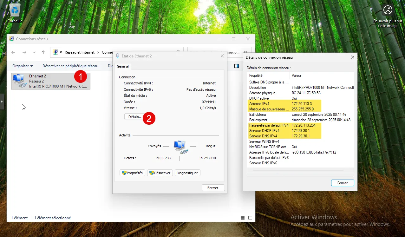Click the horizontal scrollbar in details list
This screenshot has height=237, width=405.
coord(297,170)
